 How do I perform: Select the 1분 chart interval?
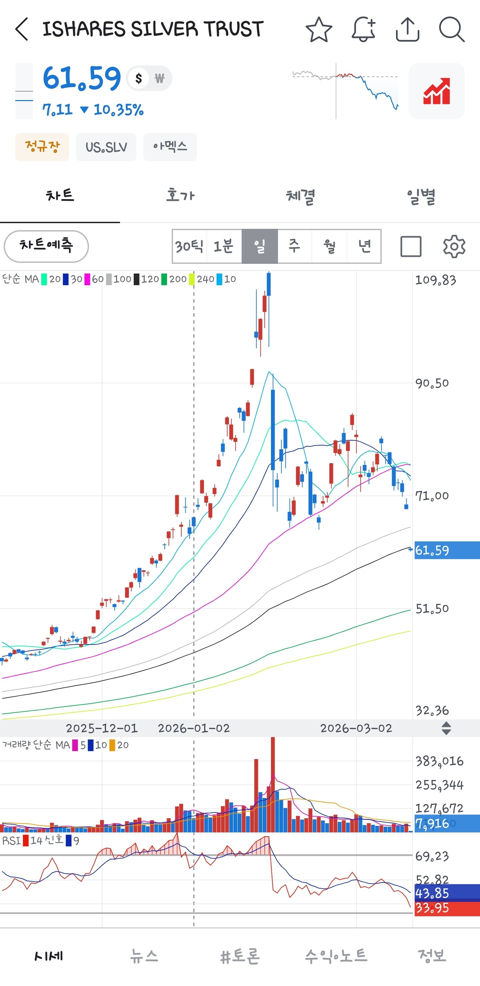224,246
